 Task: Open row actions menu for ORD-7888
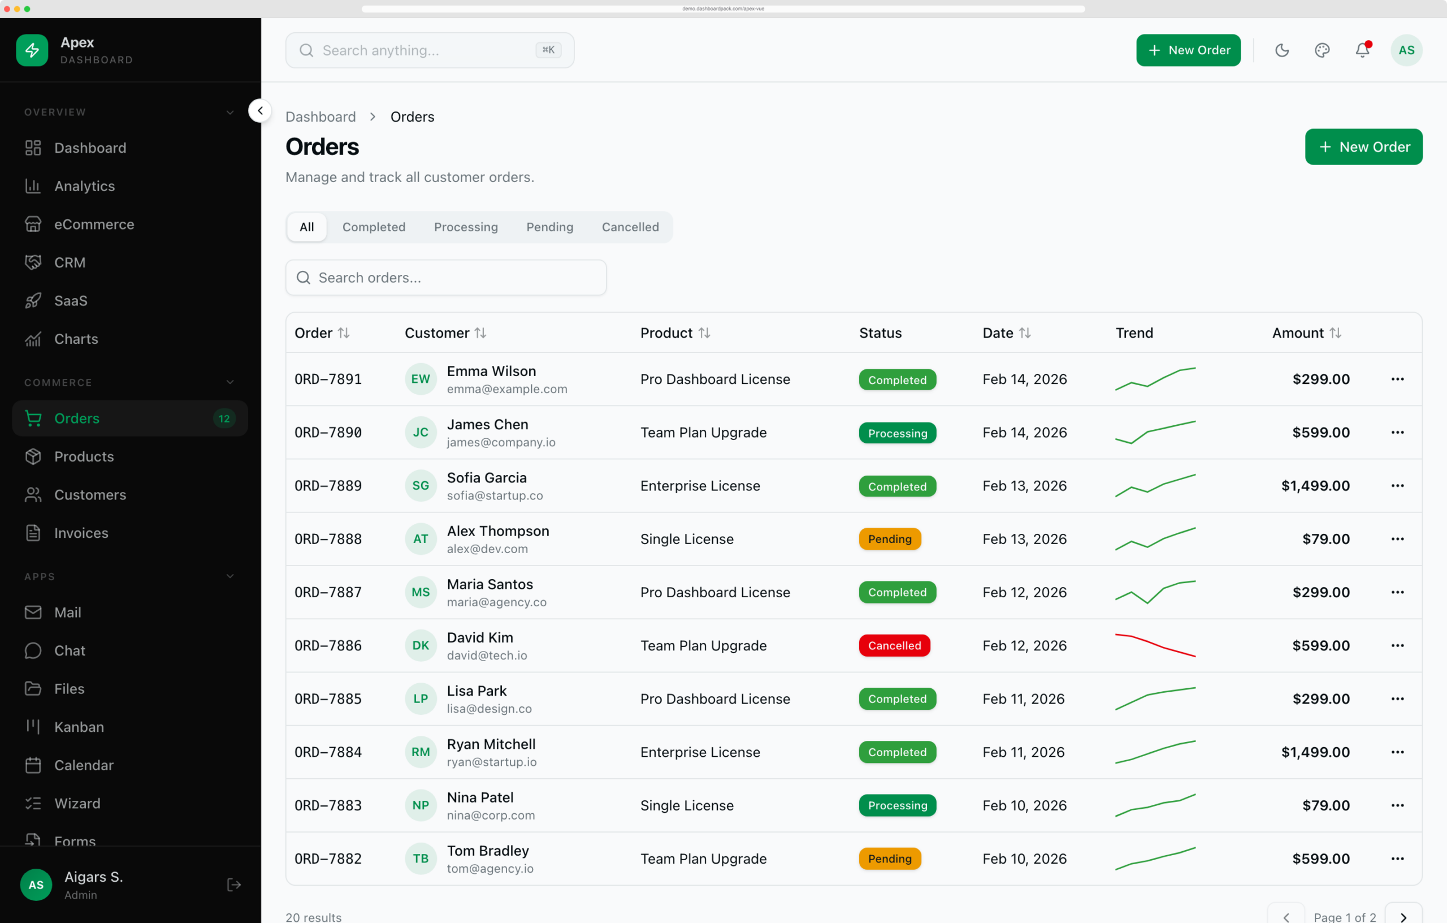(1397, 539)
